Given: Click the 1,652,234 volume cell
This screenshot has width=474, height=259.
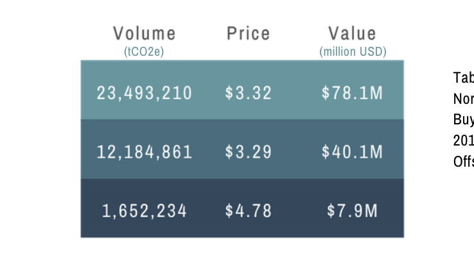Looking at the screenshot, I should [144, 210].
